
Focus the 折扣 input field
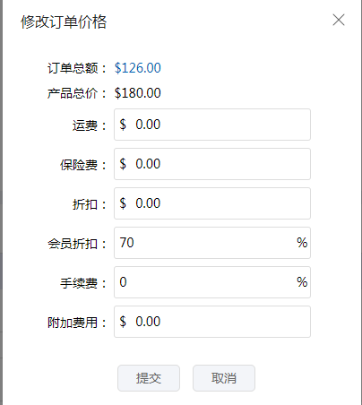(x=212, y=203)
